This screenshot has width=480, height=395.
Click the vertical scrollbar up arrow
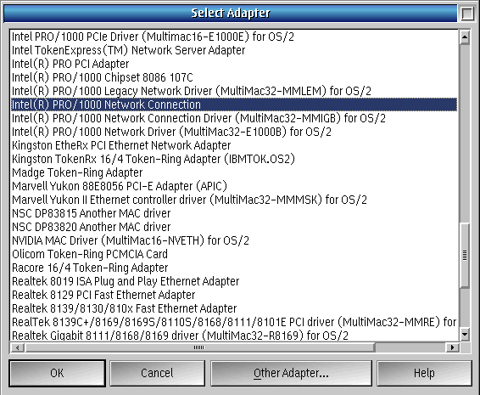(x=465, y=37)
